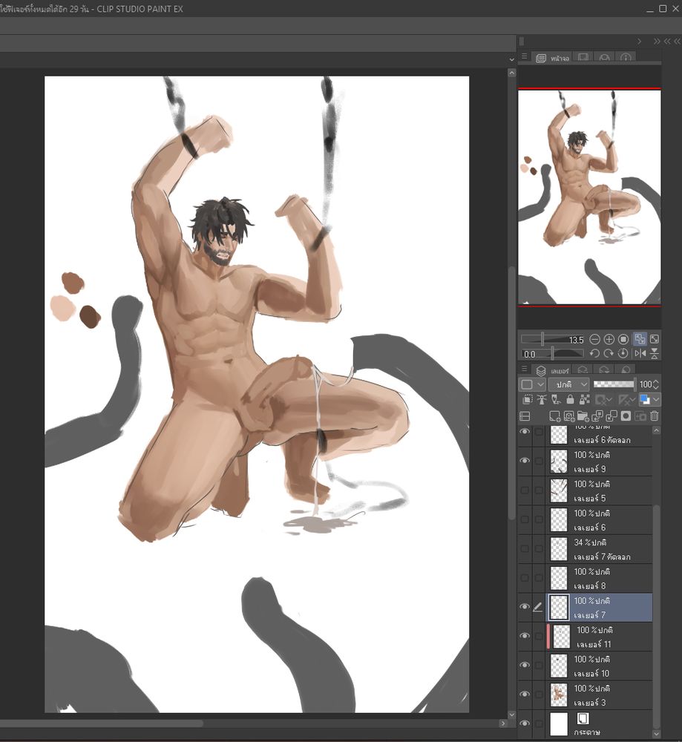This screenshot has height=742, width=682.
Task: Hide the selected layer เลเยอร์ 7
Action: click(525, 607)
